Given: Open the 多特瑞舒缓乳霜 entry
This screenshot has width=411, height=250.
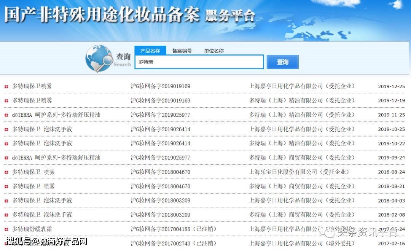Looking at the screenshot, I should coord(32,229).
